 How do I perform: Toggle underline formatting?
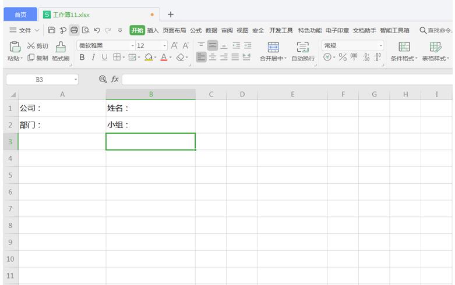pos(104,57)
